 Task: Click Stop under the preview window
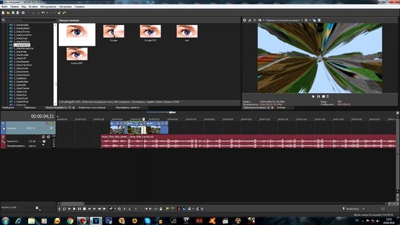click(x=323, y=96)
